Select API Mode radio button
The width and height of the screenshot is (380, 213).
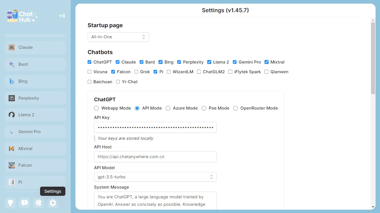(x=137, y=108)
